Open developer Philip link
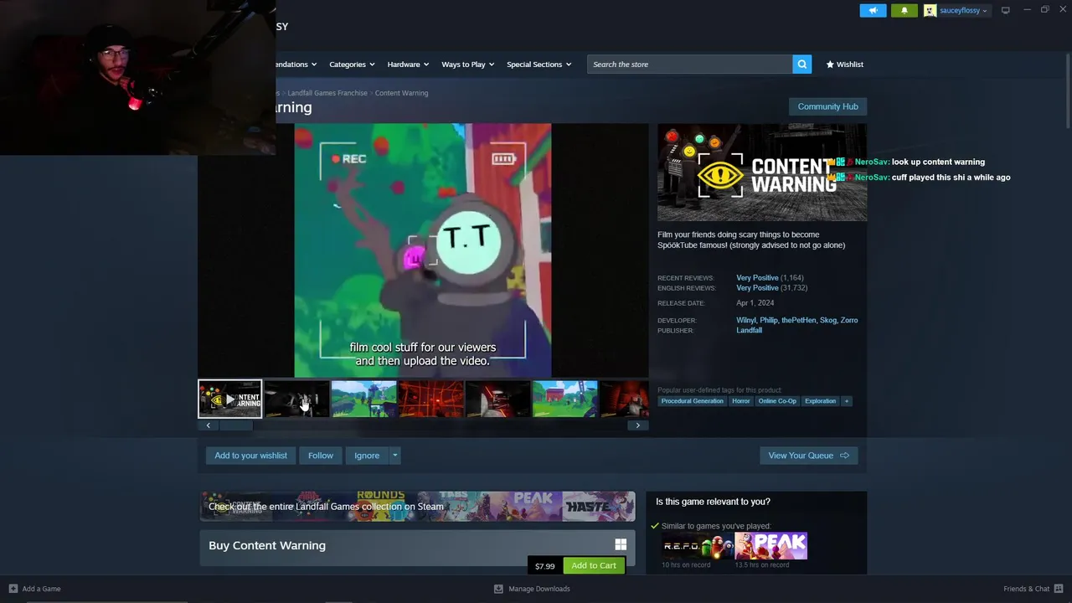 pyautogui.click(x=769, y=320)
